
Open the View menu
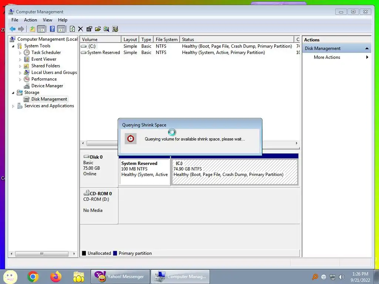pos(47,20)
